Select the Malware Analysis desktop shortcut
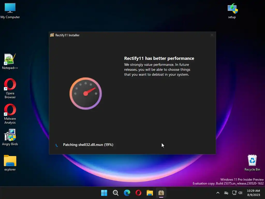Image resolution: width=265 pixels, height=199 pixels. 10,114
